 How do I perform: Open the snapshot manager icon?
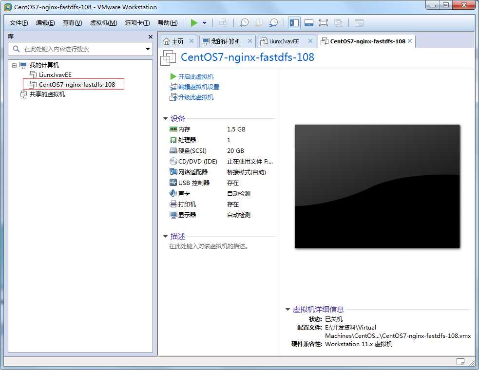pos(274,23)
